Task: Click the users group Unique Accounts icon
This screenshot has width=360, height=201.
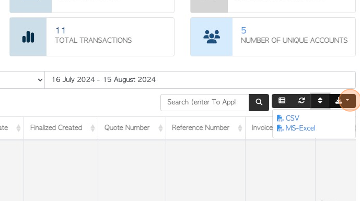Action: point(212,37)
